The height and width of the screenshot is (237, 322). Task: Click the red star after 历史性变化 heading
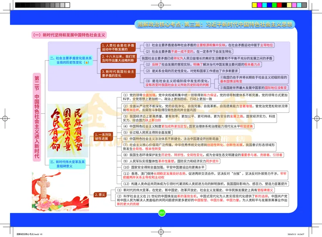tap(87, 62)
